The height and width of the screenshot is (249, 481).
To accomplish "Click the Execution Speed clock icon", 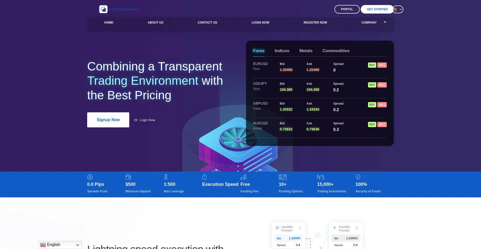I will click(205, 177).
